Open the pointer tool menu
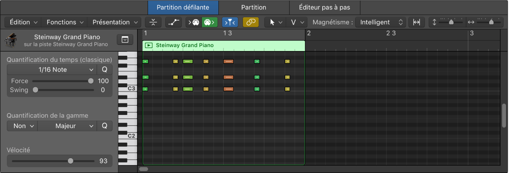The height and width of the screenshot is (173, 509). point(275,22)
